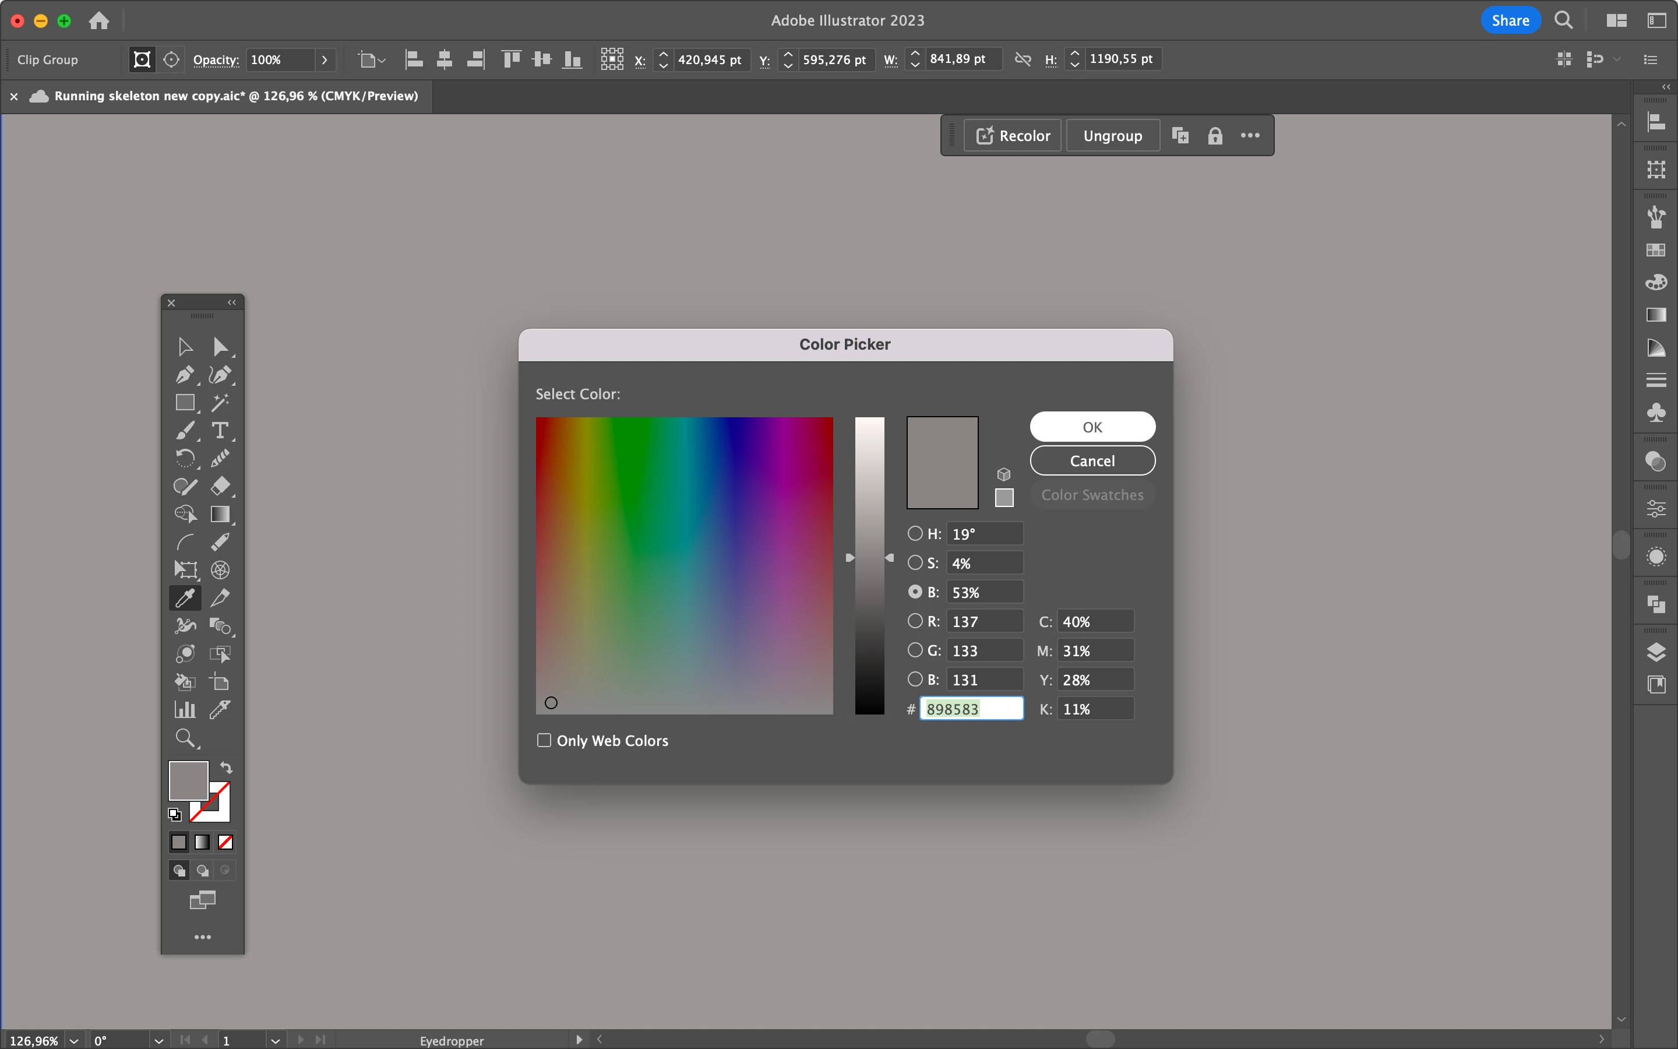Choose the Eraser tool
Image resolution: width=1678 pixels, height=1049 pixels.
pyautogui.click(x=220, y=487)
